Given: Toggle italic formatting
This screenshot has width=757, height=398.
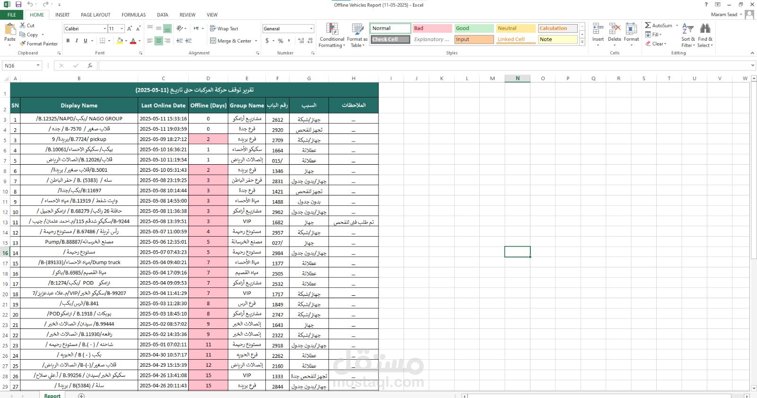Looking at the screenshot, I should click(77, 41).
